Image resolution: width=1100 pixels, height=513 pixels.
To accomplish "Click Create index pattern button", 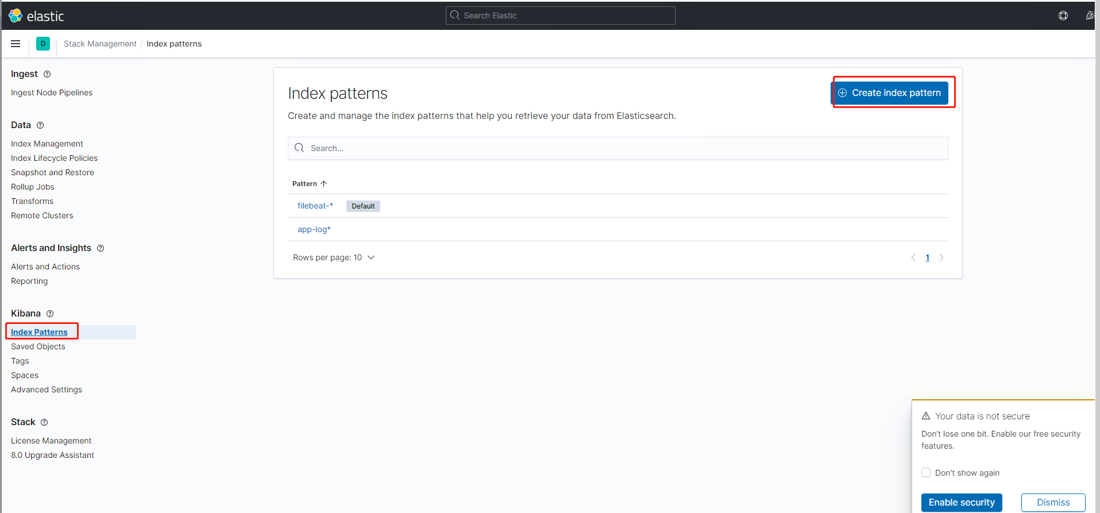I will 890,93.
